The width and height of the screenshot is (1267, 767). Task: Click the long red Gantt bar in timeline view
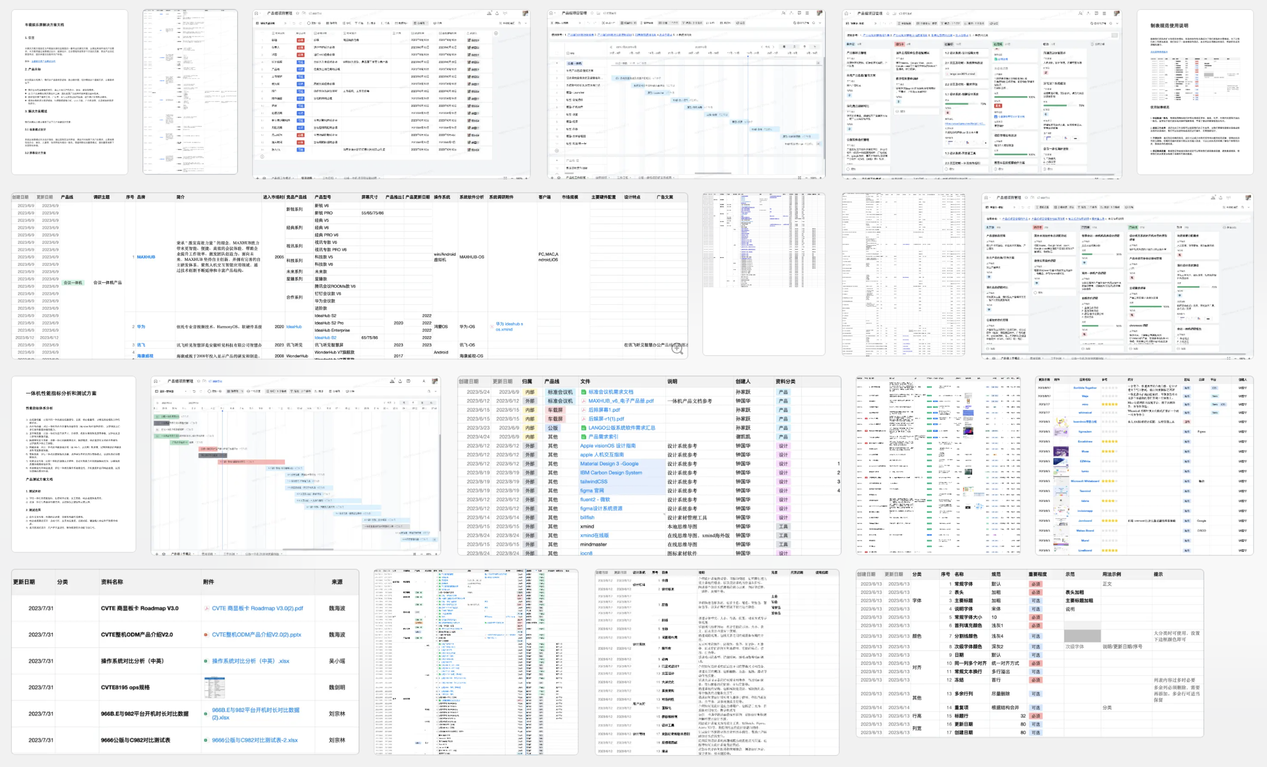pos(252,462)
